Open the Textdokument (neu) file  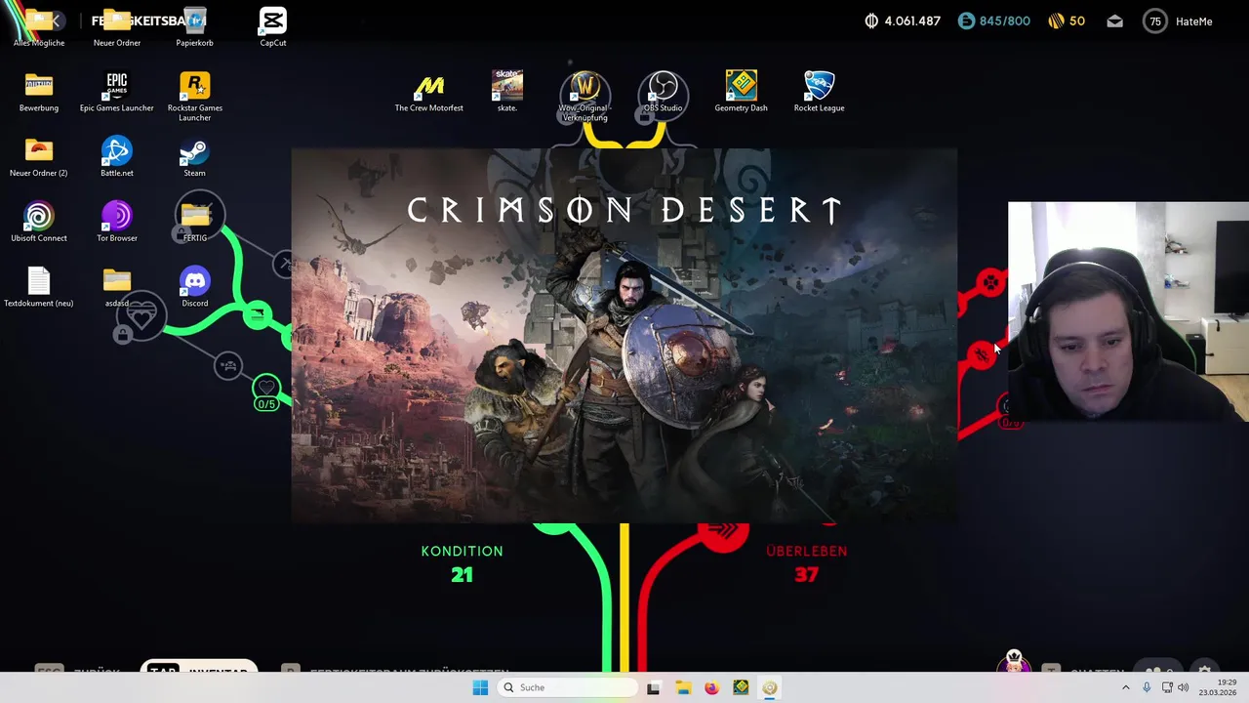39,287
